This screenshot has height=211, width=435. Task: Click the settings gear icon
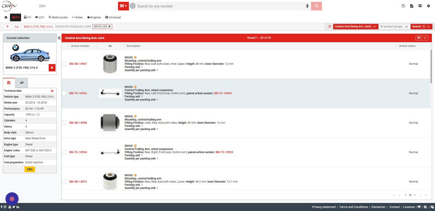(x=428, y=6)
